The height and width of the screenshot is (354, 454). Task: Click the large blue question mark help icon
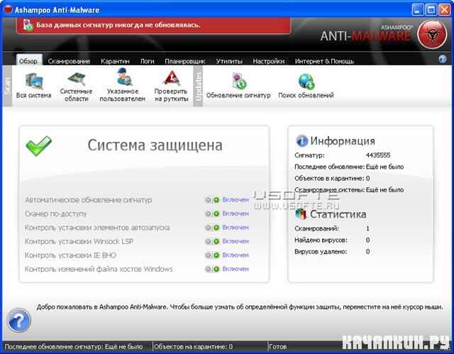point(19,320)
